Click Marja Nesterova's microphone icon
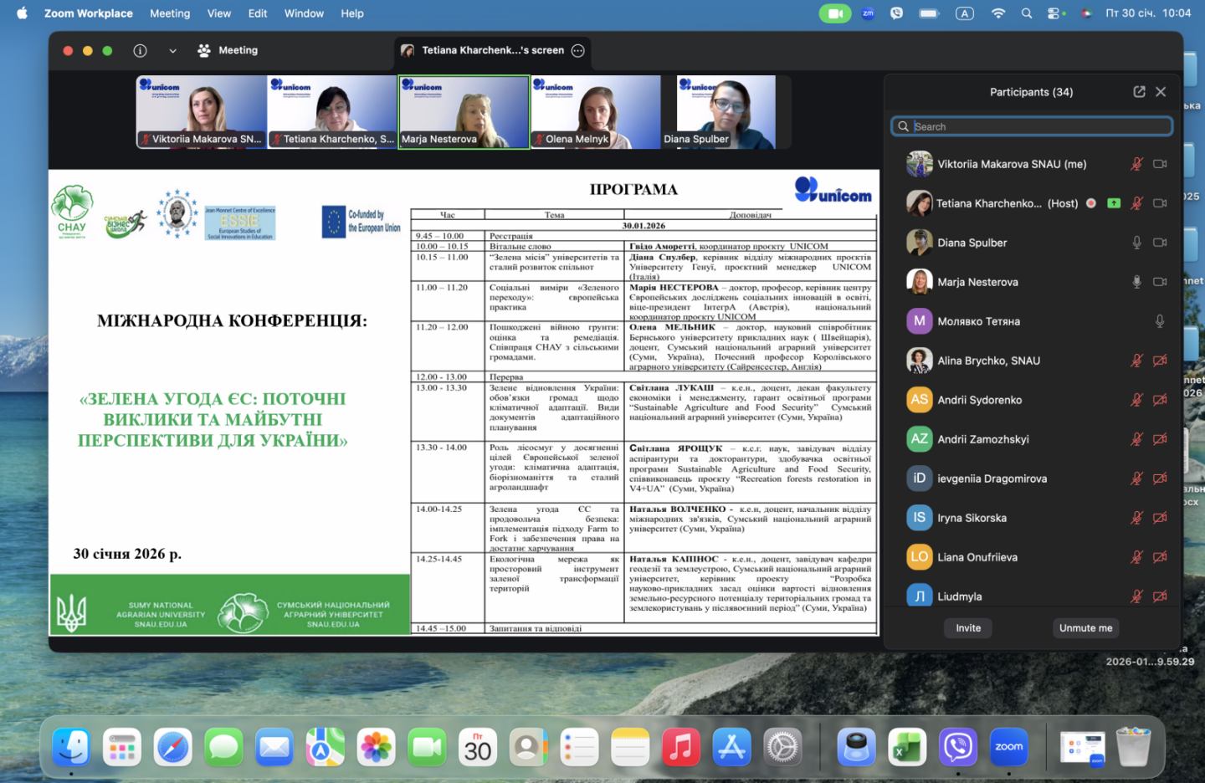The height and width of the screenshot is (783, 1205). coord(1136,282)
